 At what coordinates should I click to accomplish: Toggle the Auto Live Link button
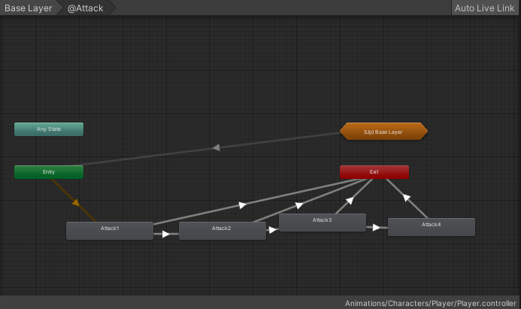(484, 8)
